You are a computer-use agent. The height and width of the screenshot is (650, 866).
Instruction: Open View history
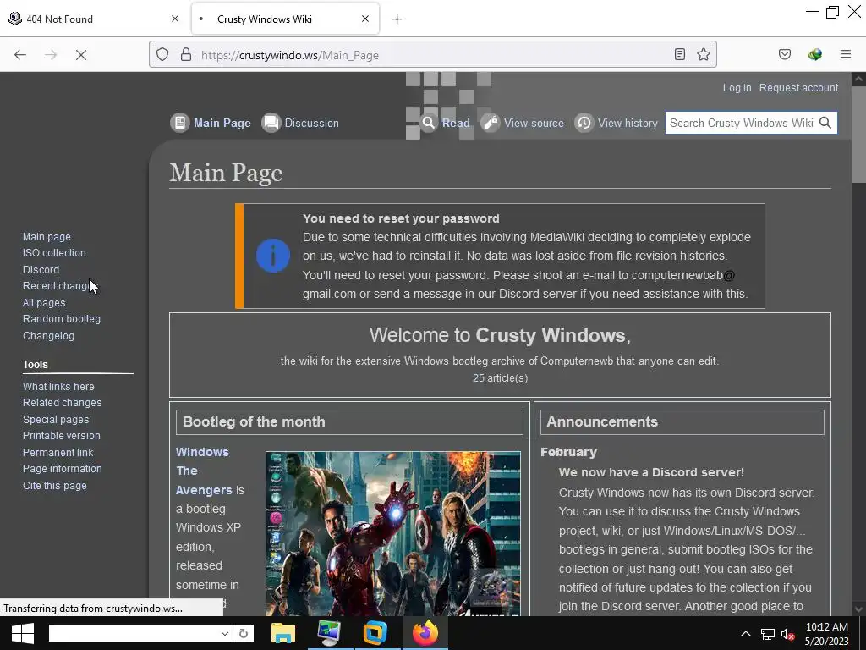[x=628, y=123]
